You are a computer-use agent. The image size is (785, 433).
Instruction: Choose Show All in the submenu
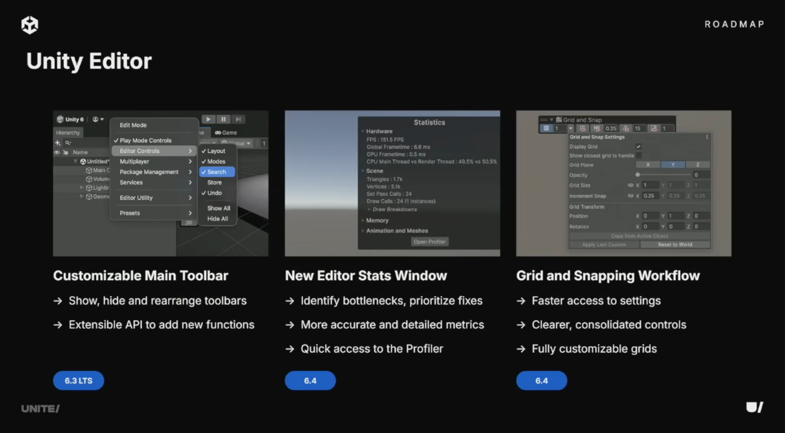coord(217,208)
